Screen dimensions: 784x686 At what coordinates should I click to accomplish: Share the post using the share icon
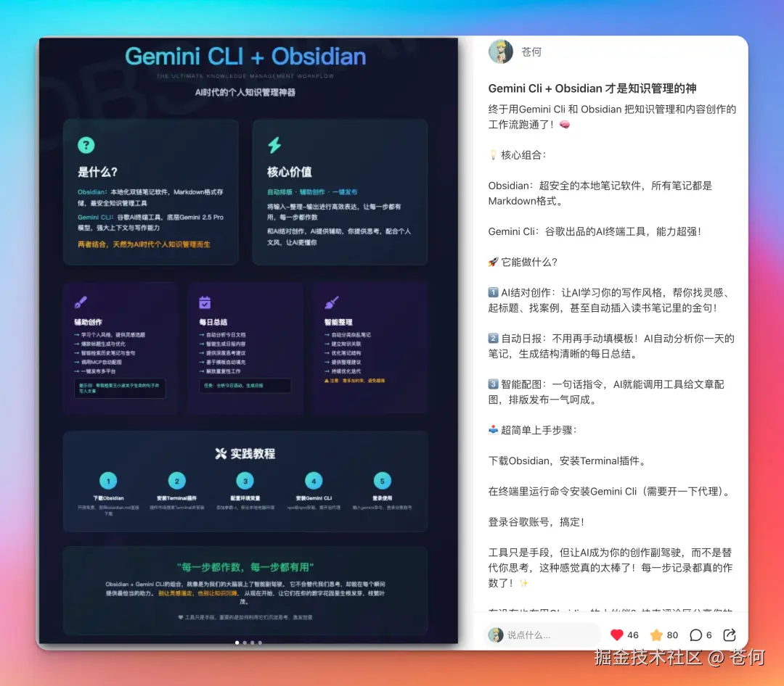tap(729, 635)
